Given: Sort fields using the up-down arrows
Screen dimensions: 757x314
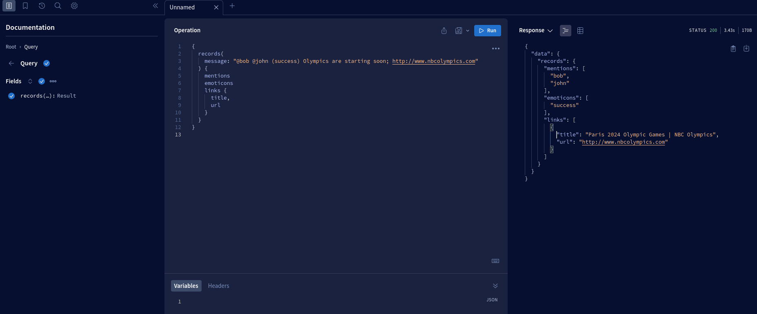Looking at the screenshot, I should (30, 81).
